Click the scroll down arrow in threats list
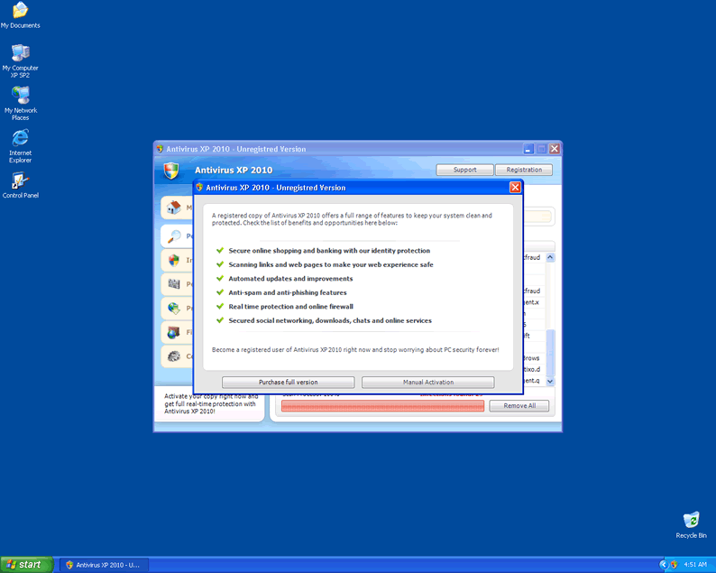The image size is (716, 573). [551, 382]
